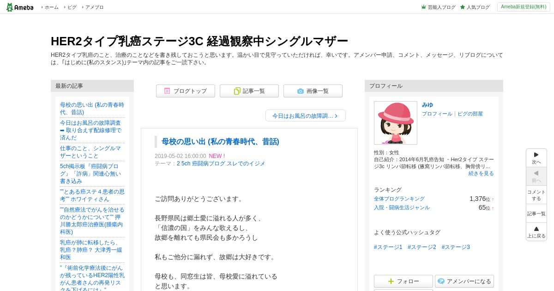Select hashtag #ステージ3
The height and width of the screenshot is (291, 554).
[456, 247]
